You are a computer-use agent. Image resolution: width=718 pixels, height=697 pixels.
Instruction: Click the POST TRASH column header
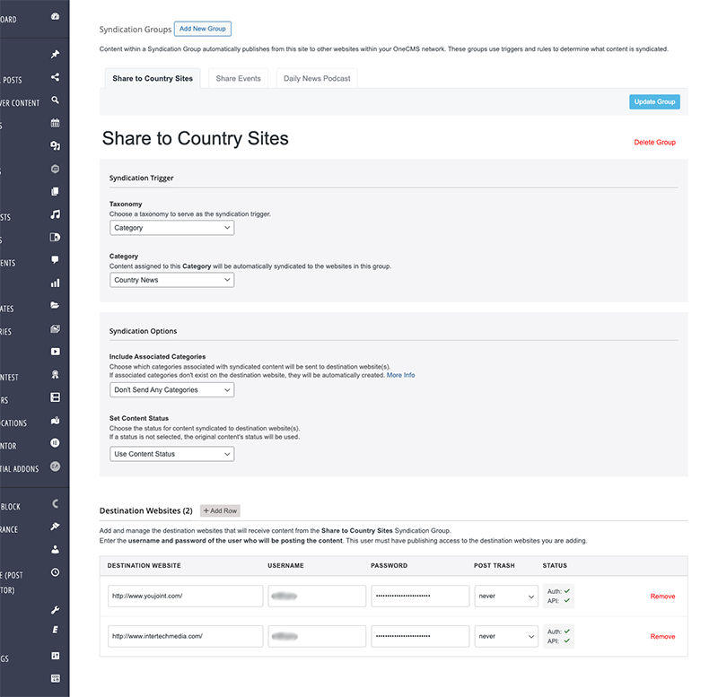(495, 566)
